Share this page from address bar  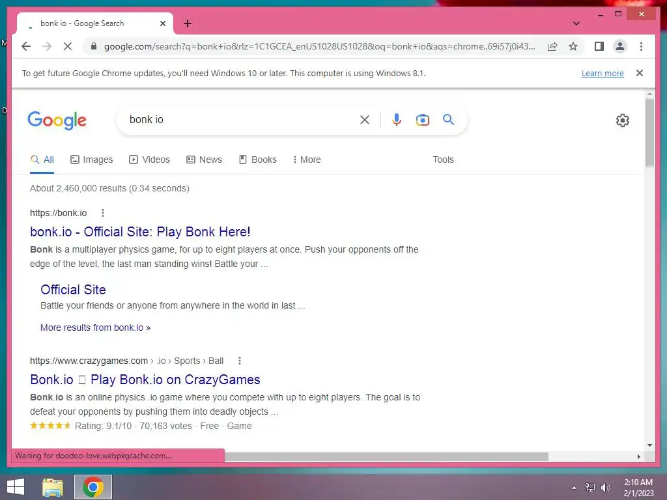click(x=552, y=46)
